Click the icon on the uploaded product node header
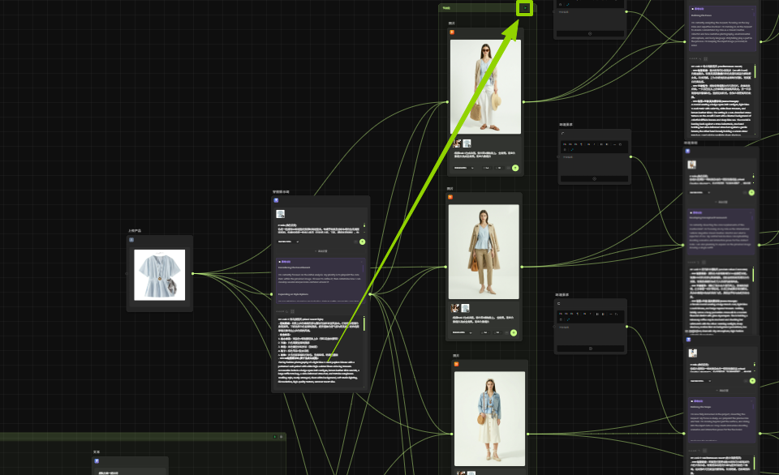The image size is (779, 475). [x=131, y=240]
